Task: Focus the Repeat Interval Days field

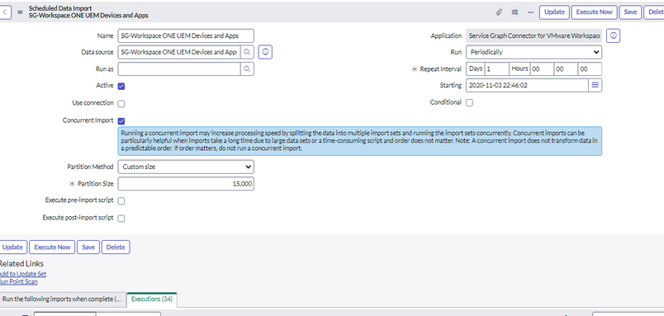Action: (496, 69)
